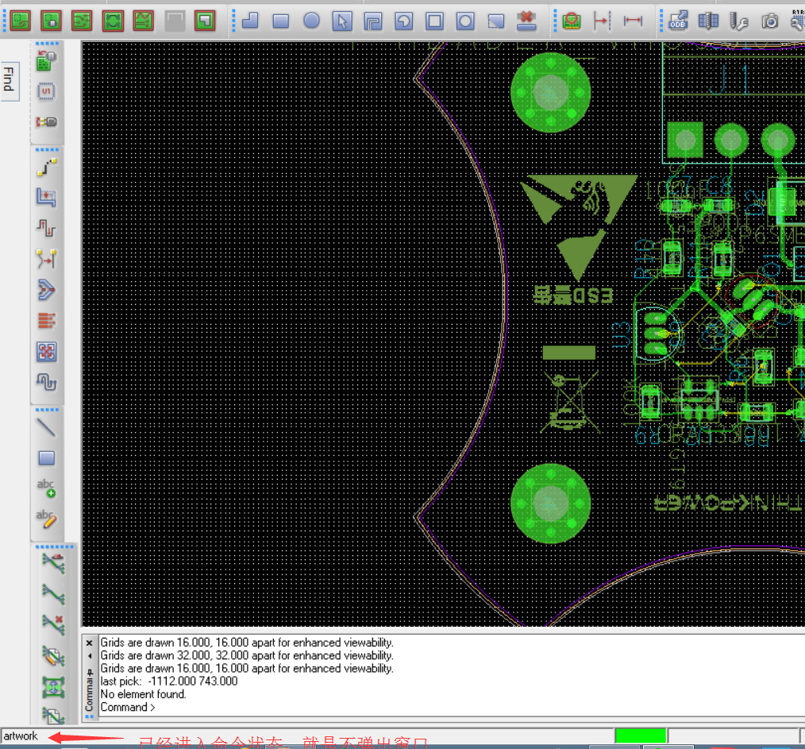Click the delete flow icon with red X
This screenshot has width=805, height=749.
53,625
